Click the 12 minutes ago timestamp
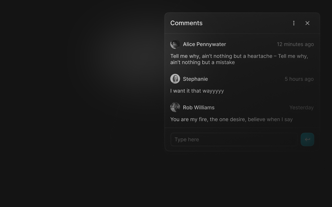The image size is (332, 207). [295, 44]
